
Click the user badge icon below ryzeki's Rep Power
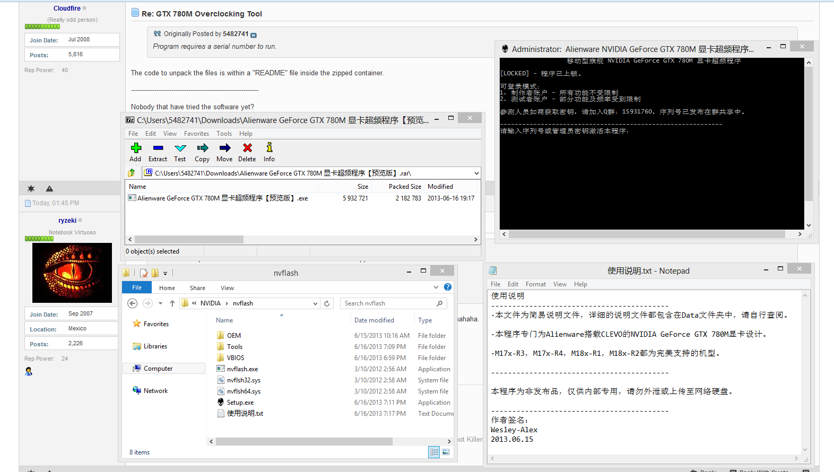click(x=29, y=371)
